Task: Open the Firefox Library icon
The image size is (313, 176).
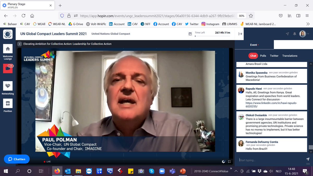Action: pyautogui.click(x=290, y=16)
